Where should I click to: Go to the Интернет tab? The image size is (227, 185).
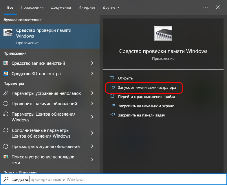(x=87, y=8)
